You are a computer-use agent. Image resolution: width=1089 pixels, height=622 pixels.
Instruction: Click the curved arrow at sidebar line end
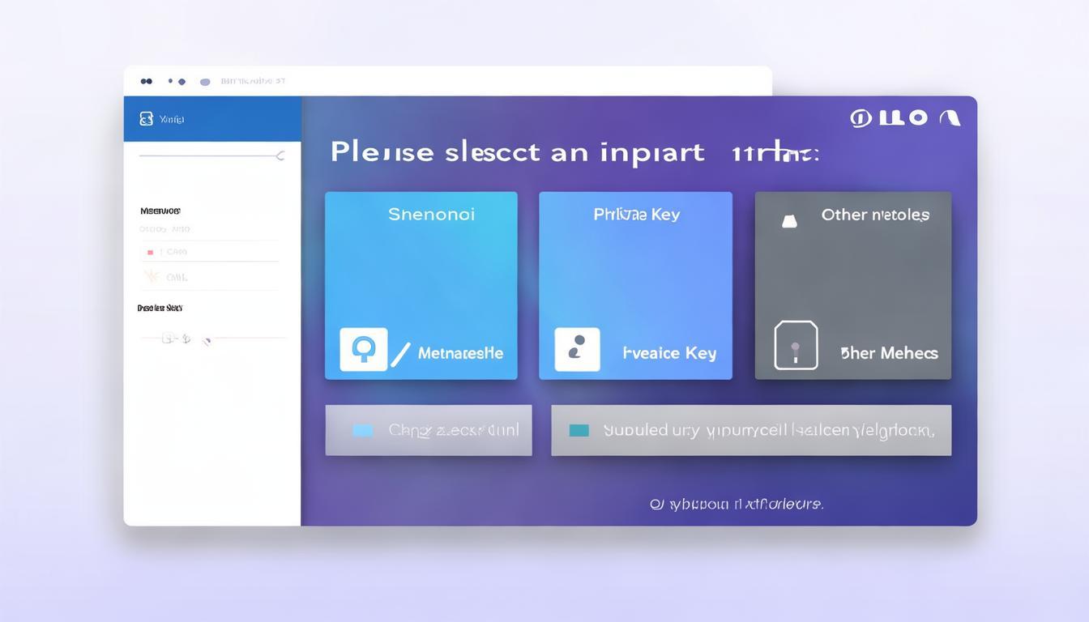click(x=280, y=155)
